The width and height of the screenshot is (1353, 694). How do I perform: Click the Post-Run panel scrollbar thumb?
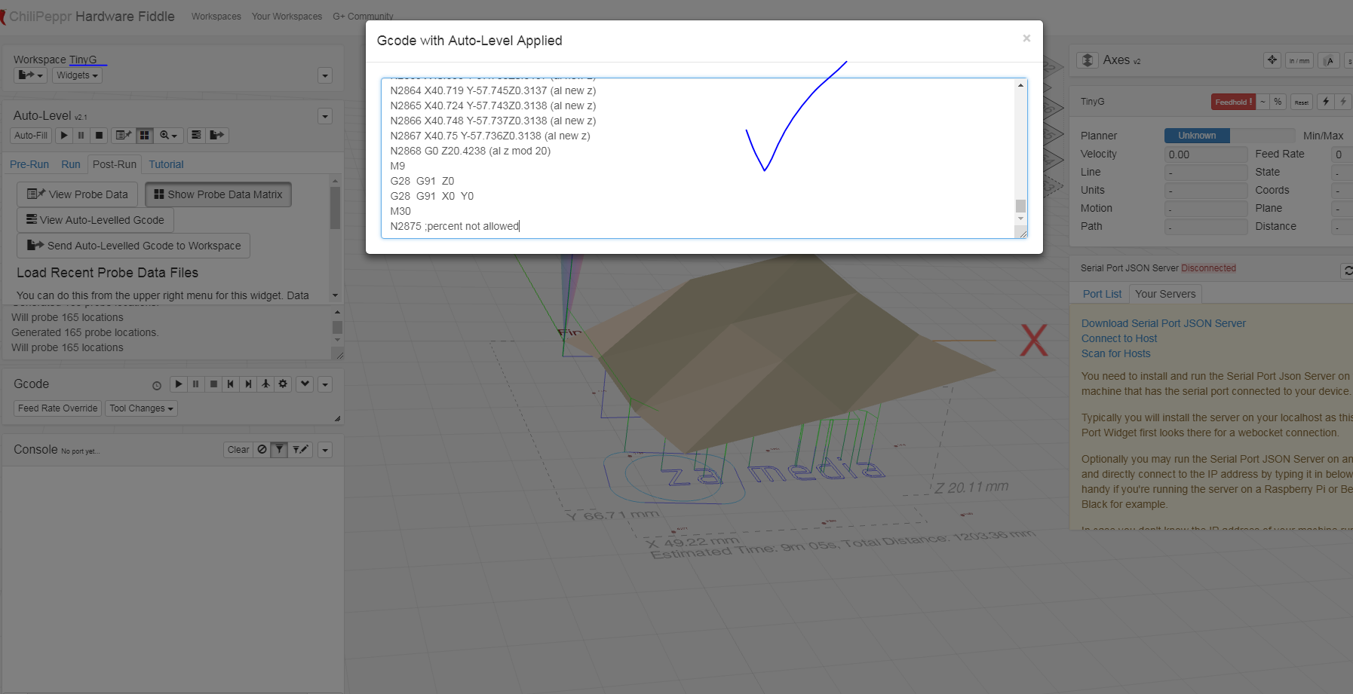tap(336, 207)
